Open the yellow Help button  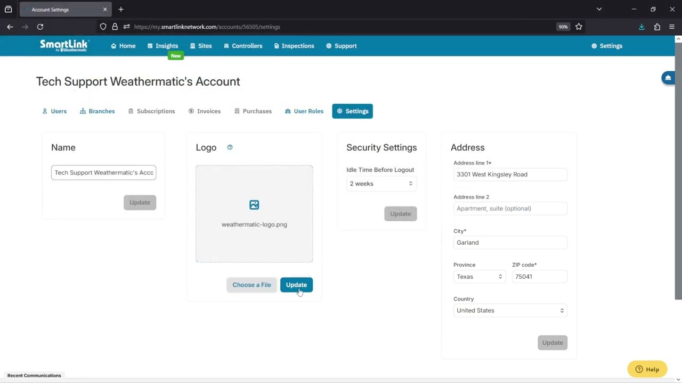click(x=647, y=369)
